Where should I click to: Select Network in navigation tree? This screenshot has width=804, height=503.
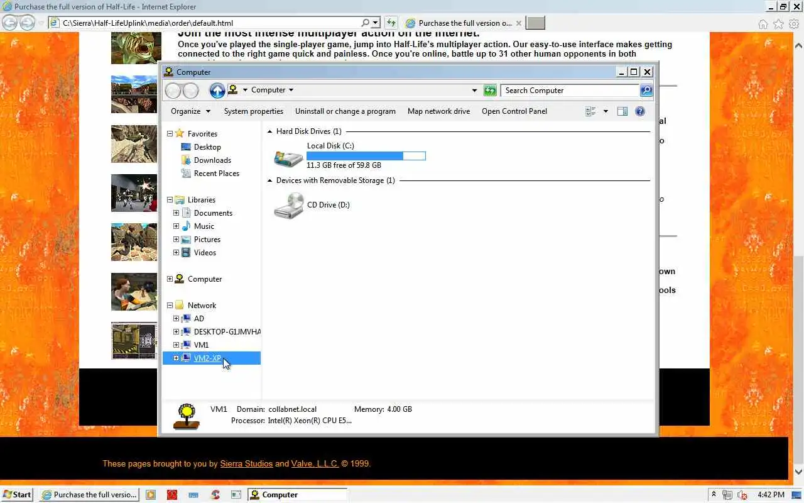[202, 306]
